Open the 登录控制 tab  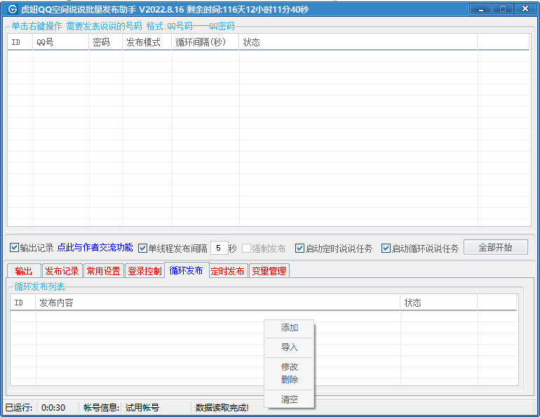coord(144,271)
